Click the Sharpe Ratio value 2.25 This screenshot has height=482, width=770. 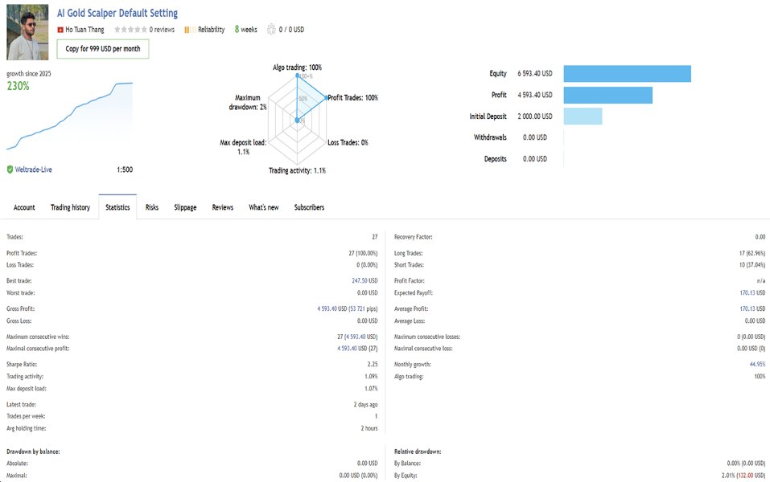pos(373,365)
